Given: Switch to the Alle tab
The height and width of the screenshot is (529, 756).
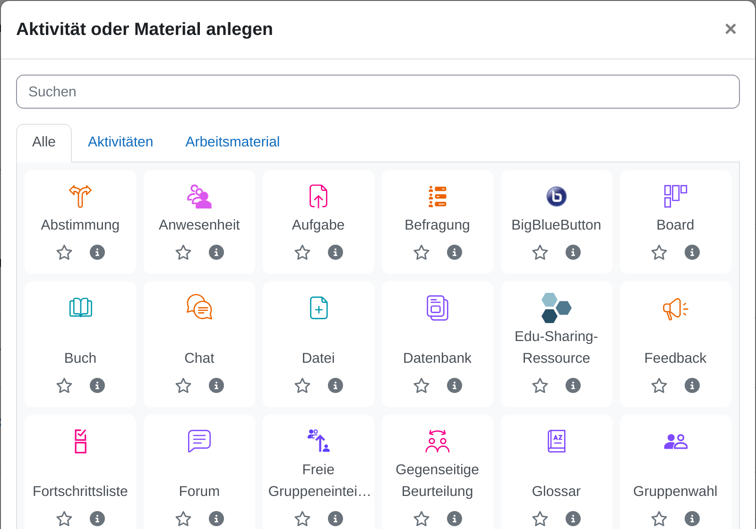Looking at the screenshot, I should (x=44, y=142).
